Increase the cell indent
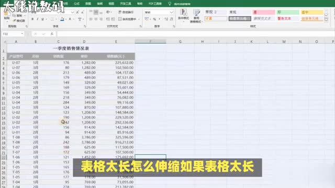The height and width of the screenshot is (188, 335). [x=113, y=19]
